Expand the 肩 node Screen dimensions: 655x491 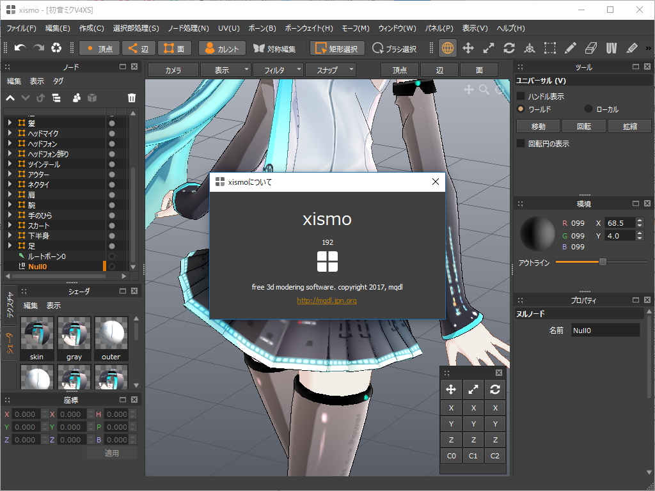[10, 194]
